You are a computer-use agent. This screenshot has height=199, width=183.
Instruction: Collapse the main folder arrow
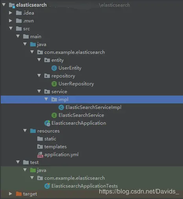pos(18,36)
